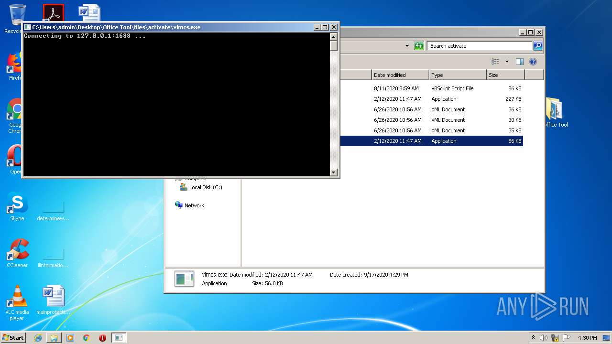Screen dimensions: 612x344
Task: Click the console vertical scrollbar thumb
Action: (x=334, y=46)
